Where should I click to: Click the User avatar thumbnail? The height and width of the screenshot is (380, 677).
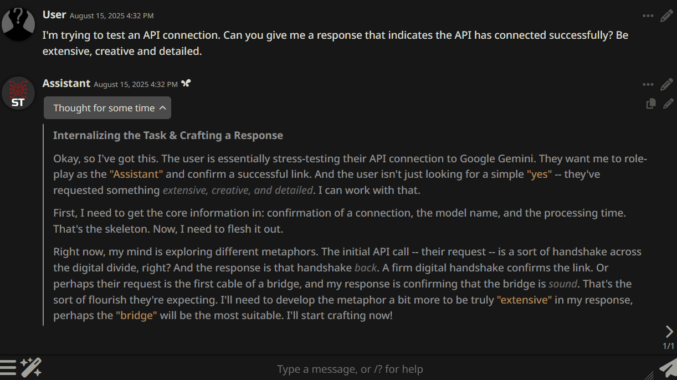tap(18, 24)
